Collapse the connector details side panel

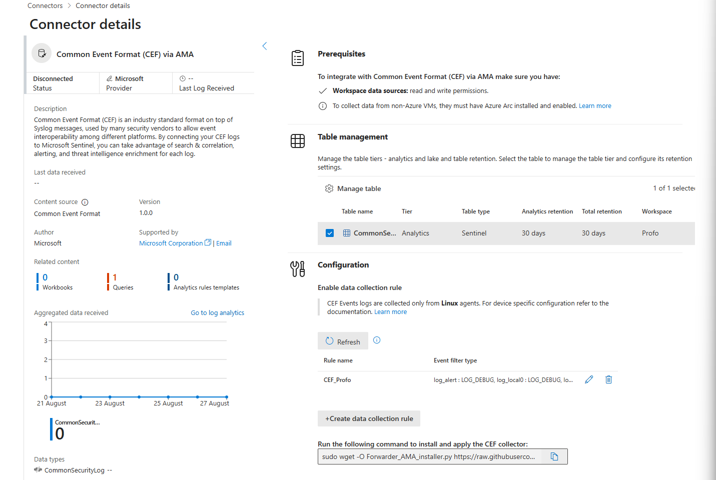click(x=265, y=46)
